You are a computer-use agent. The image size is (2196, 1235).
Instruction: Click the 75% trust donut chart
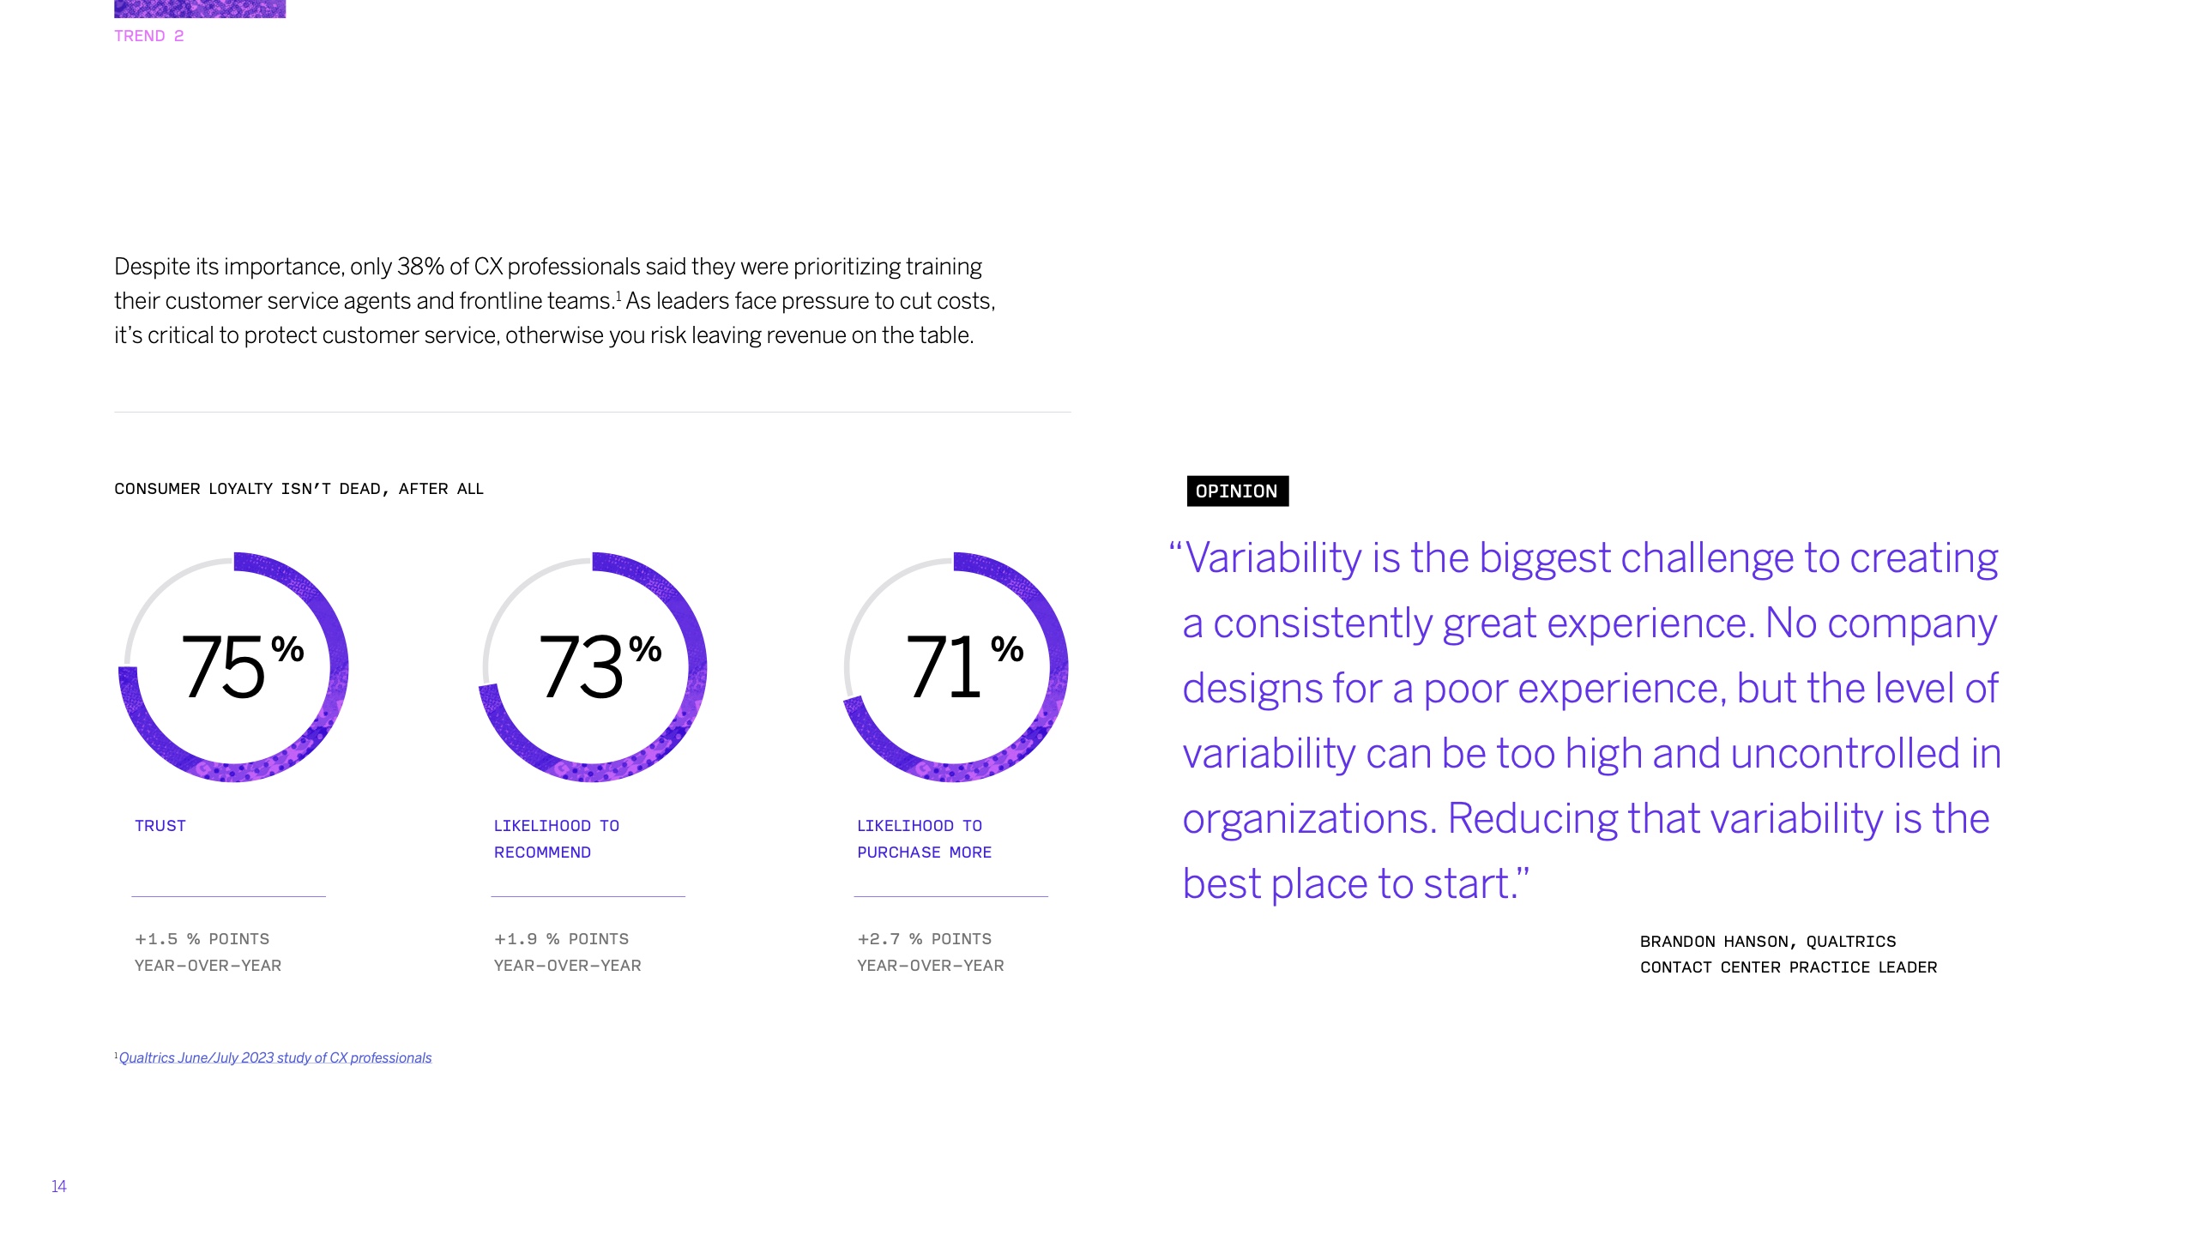point(233,667)
